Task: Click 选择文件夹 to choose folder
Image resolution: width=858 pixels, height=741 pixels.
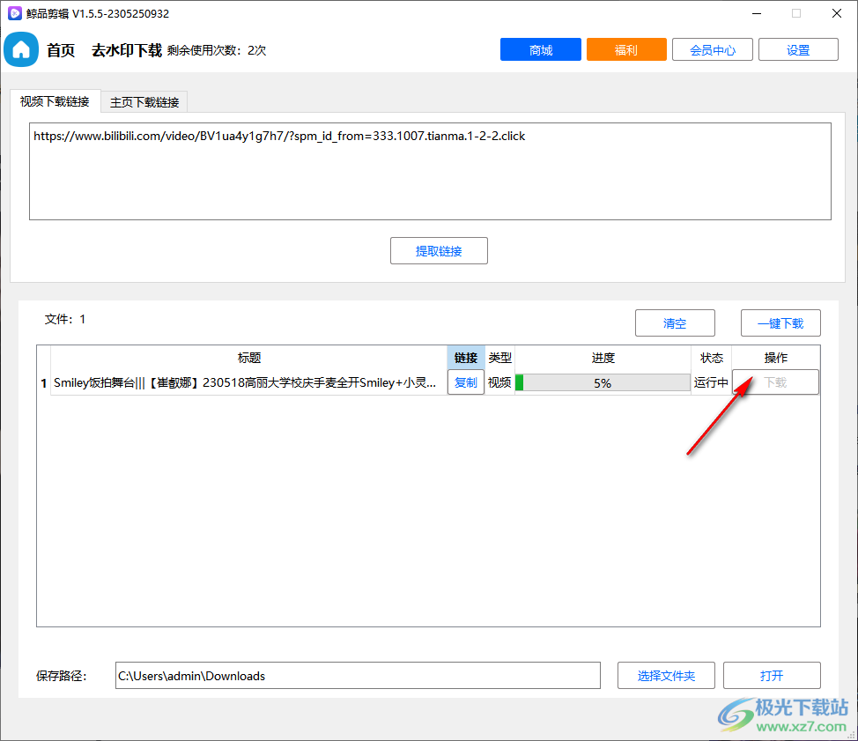Action: click(x=666, y=675)
